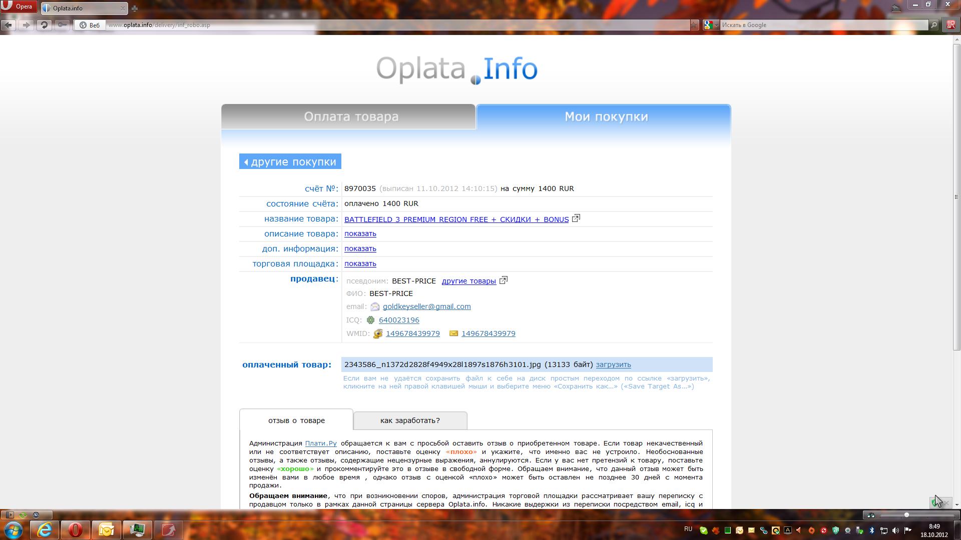Image resolution: width=961 pixels, height=540 pixels.
Task: Click the bookmark star in address bar
Action: [x=694, y=25]
